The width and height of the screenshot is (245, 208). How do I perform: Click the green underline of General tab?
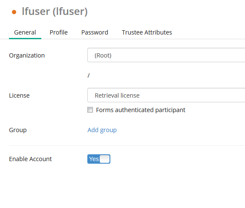[25, 38]
